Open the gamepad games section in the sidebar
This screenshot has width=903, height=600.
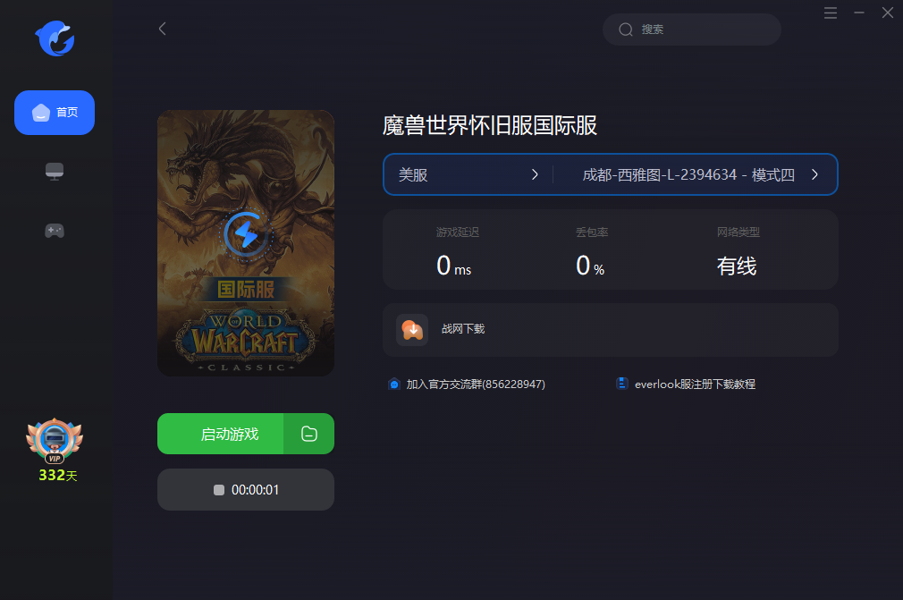click(x=55, y=231)
